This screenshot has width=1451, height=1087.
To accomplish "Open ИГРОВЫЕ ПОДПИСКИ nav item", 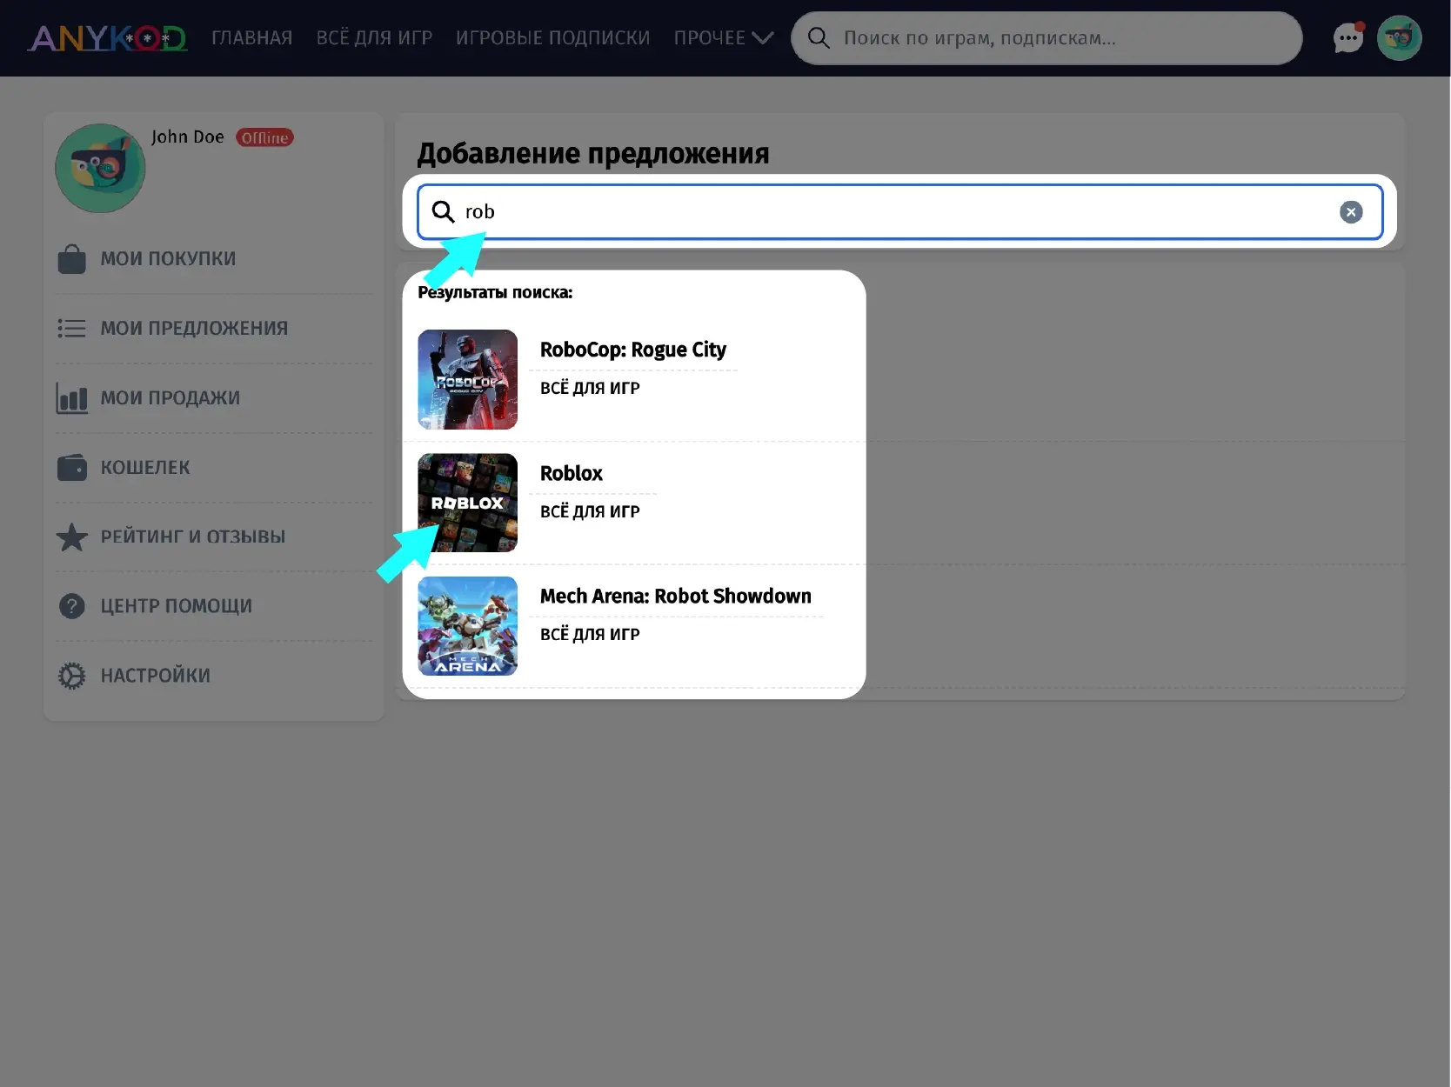I will pos(553,38).
